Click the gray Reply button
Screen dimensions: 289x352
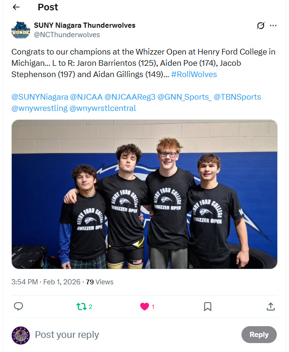point(259,335)
